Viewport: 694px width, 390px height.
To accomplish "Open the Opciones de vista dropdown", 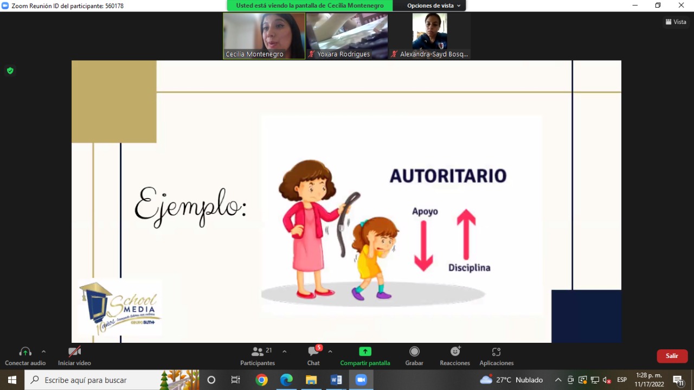I will click(x=434, y=5).
